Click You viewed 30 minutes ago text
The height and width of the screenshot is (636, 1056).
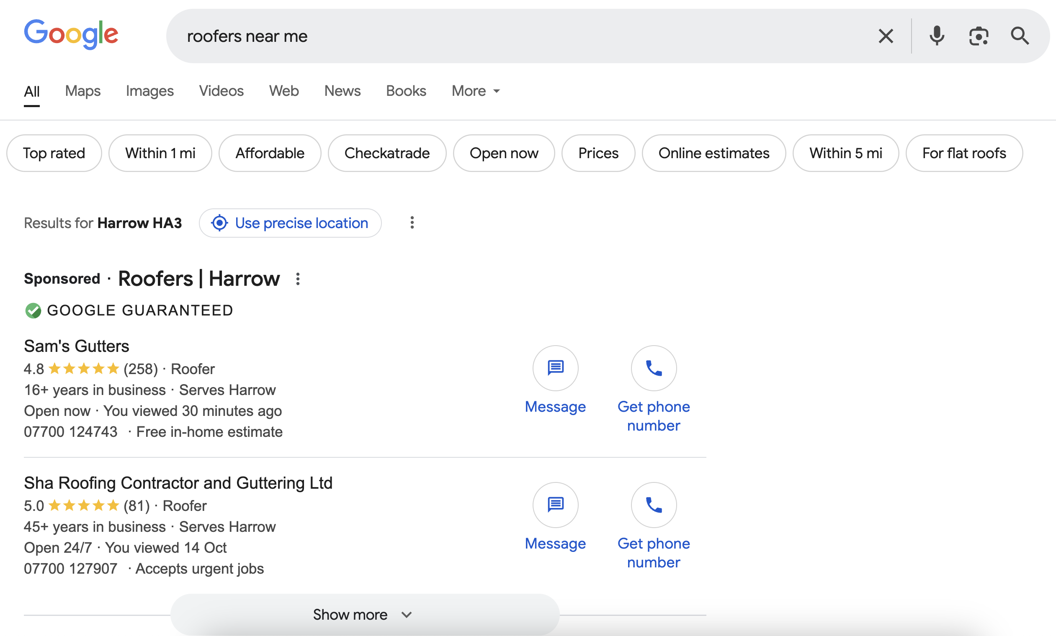(x=193, y=411)
